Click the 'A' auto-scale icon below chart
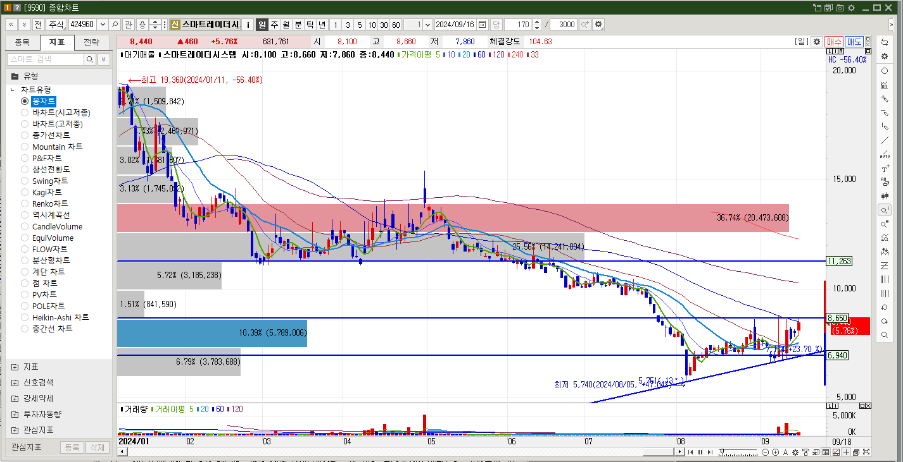 point(785,452)
